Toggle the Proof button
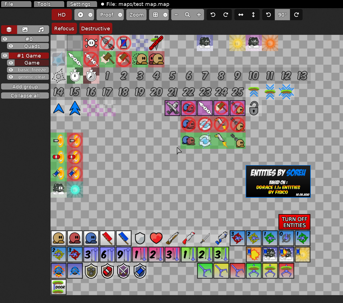This screenshot has height=303, width=343. (107, 15)
